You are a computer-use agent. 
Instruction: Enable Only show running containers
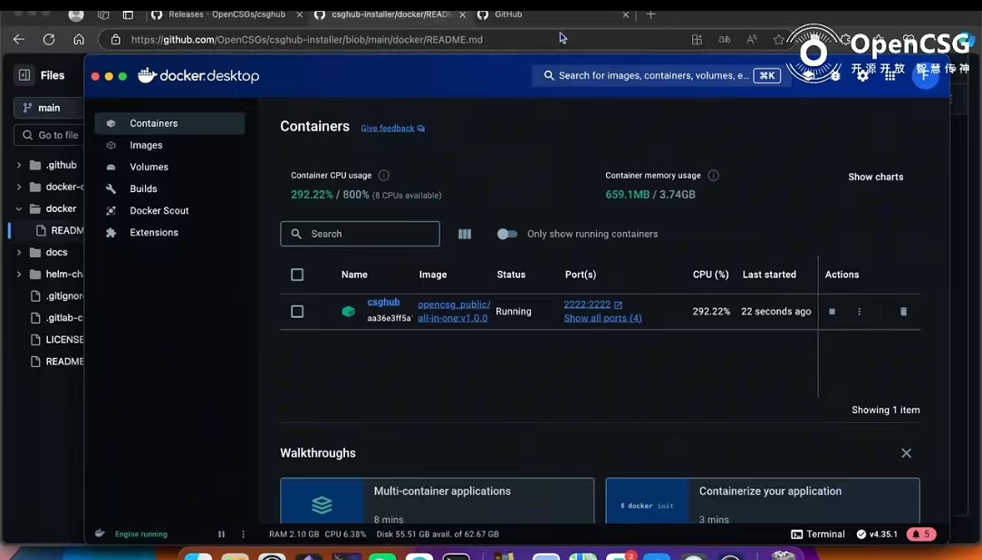[507, 234]
